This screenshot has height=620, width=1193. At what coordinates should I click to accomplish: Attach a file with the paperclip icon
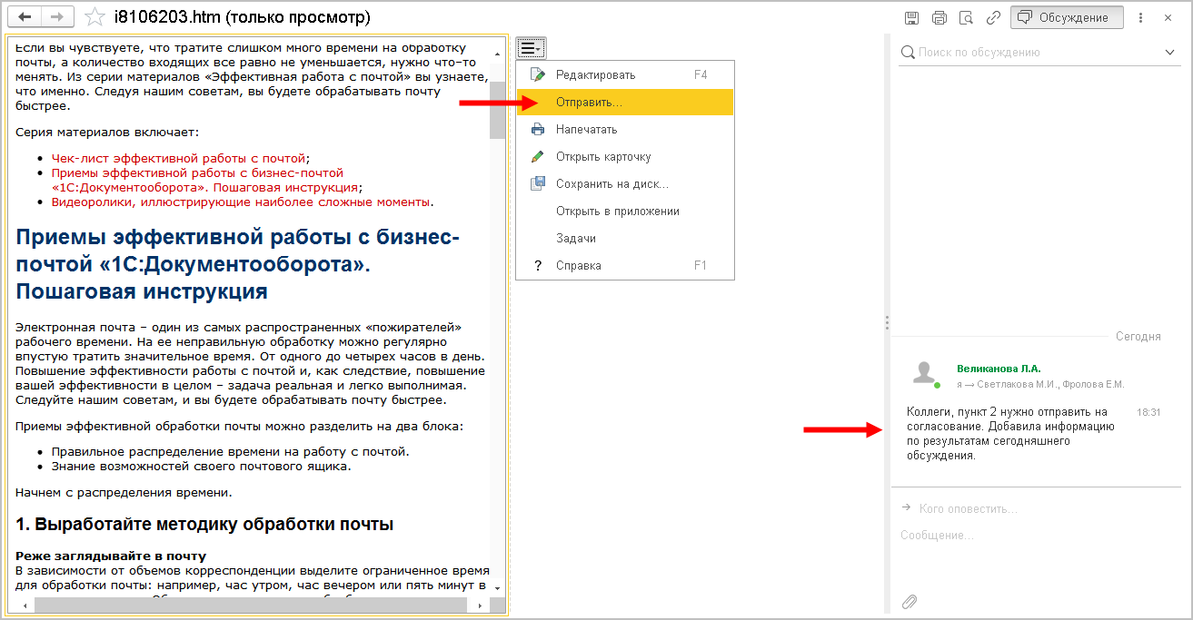[910, 602]
